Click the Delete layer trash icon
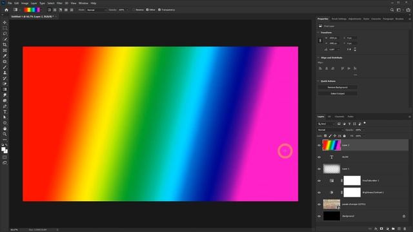This screenshot has height=232, width=413. pos(405,229)
